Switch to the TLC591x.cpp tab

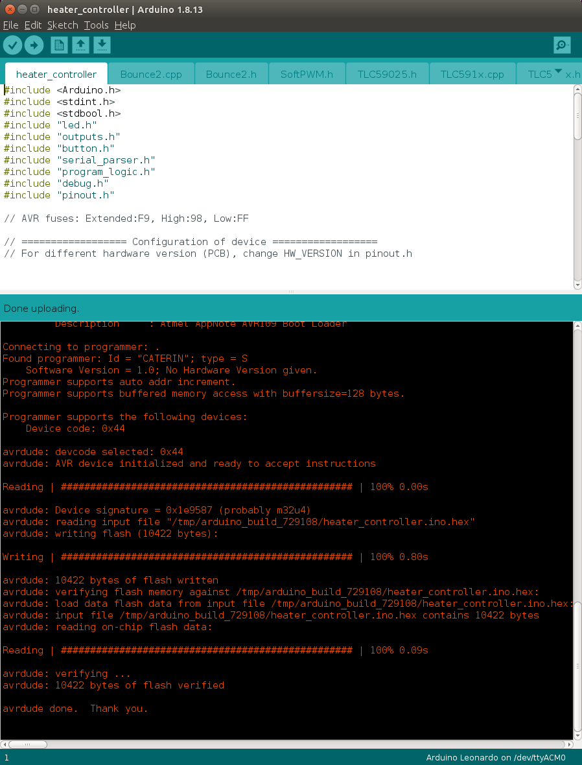472,75
